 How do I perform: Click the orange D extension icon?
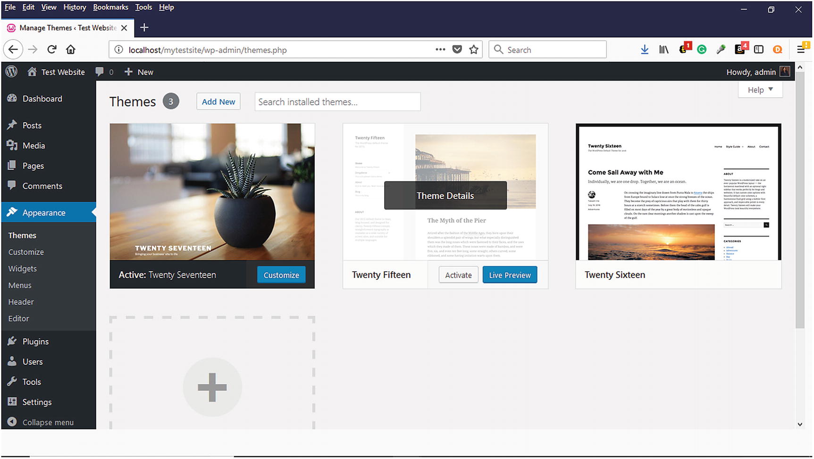pos(778,50)
